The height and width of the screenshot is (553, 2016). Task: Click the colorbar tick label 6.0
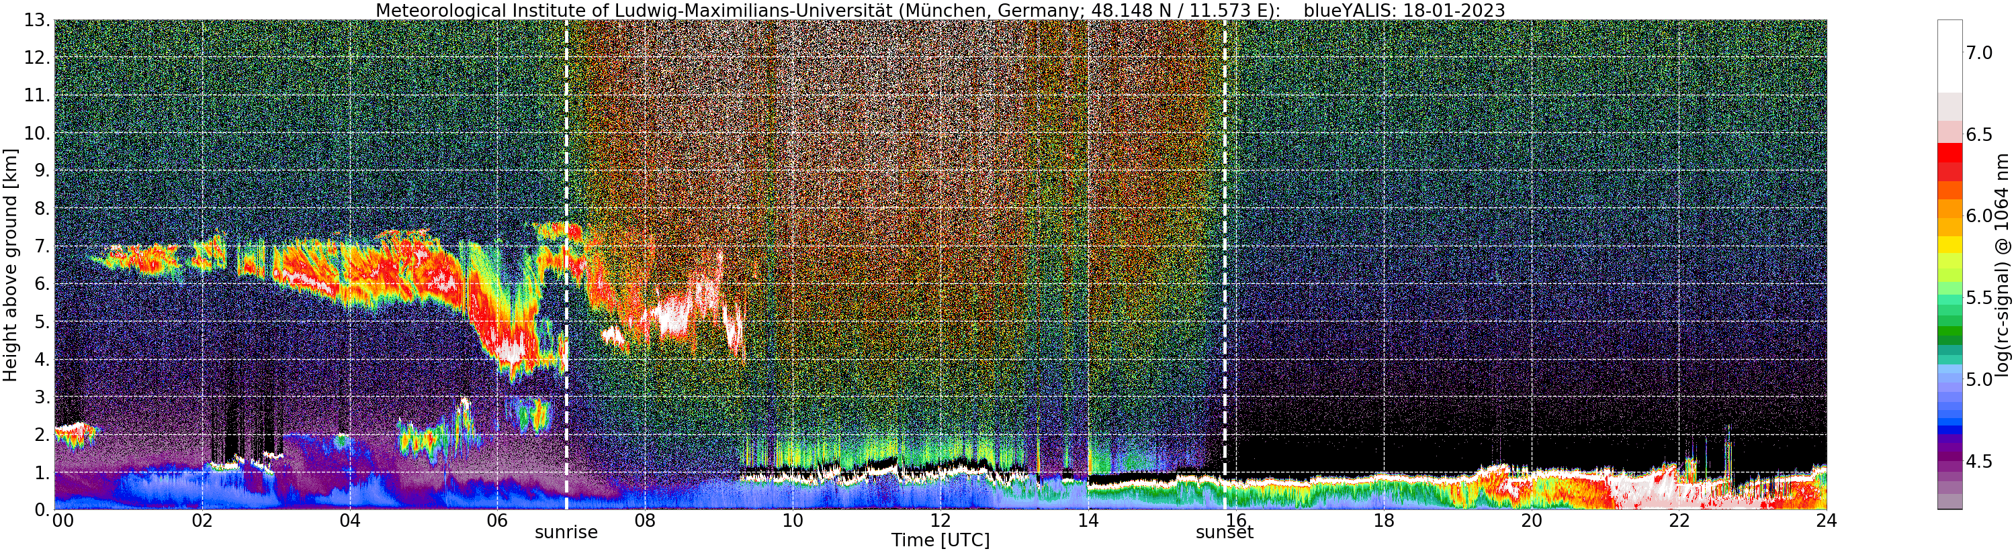click(1979, 216)
